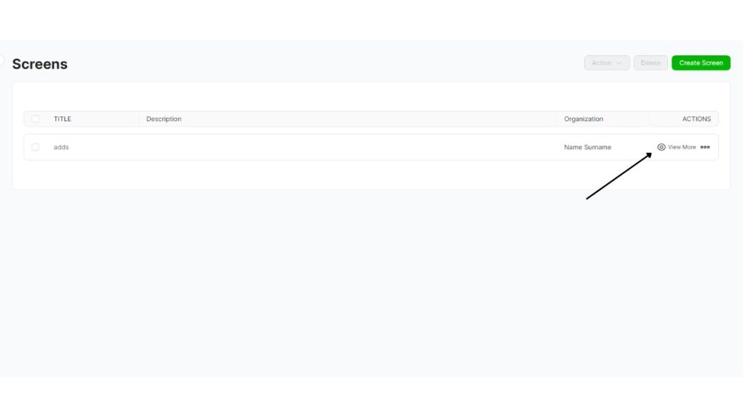Click the Organization column header

(584, 119)
